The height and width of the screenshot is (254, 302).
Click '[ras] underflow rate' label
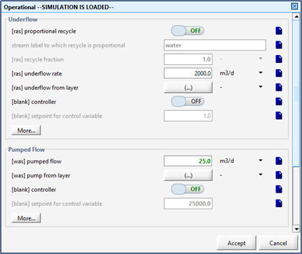coord(37,74)
